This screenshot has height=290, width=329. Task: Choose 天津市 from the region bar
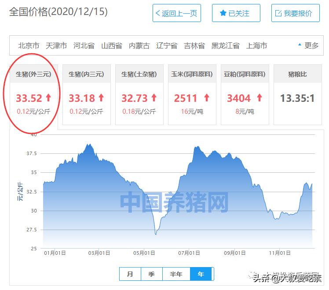(x=56, y=45)
